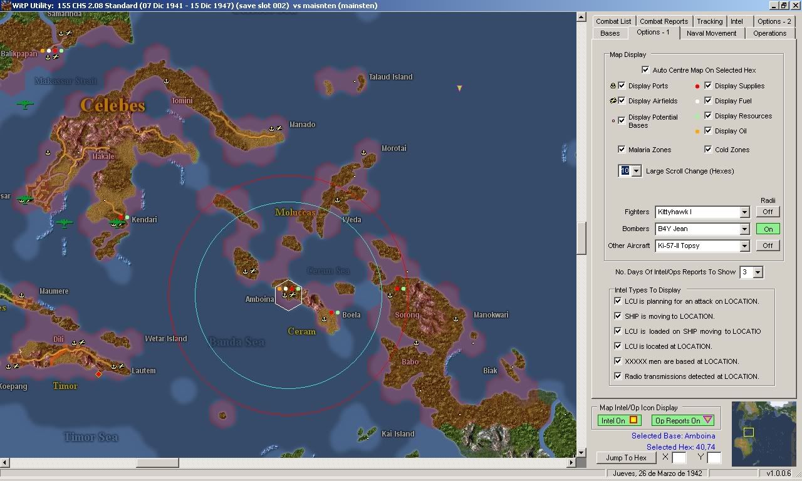This screenshot has width=802, height=481.
Task: Switch to the Tracking tab
Action: 709,21
